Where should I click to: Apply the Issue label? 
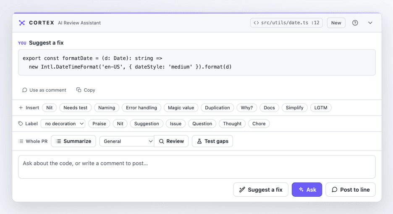[176, 124]
